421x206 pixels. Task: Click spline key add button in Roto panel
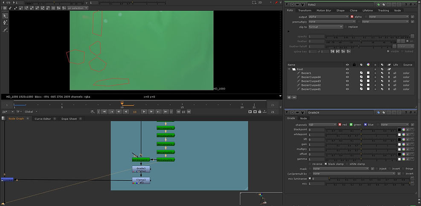(x=343, y=51)
